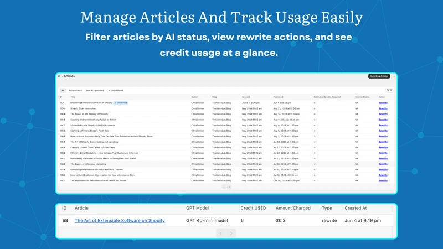Click the Author column header
Image resolution: width=443 pixels, height=249 pixels.
(x=195, y=97)
